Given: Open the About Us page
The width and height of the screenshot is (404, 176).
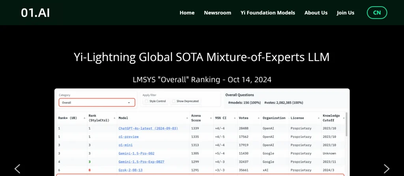Looking at the screenshot, I should click(x=316, y=13).
